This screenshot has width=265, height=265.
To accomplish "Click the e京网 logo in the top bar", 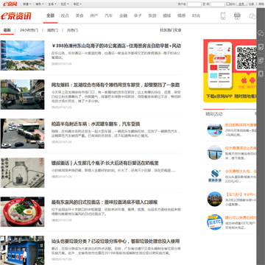I will pos(10,4).
